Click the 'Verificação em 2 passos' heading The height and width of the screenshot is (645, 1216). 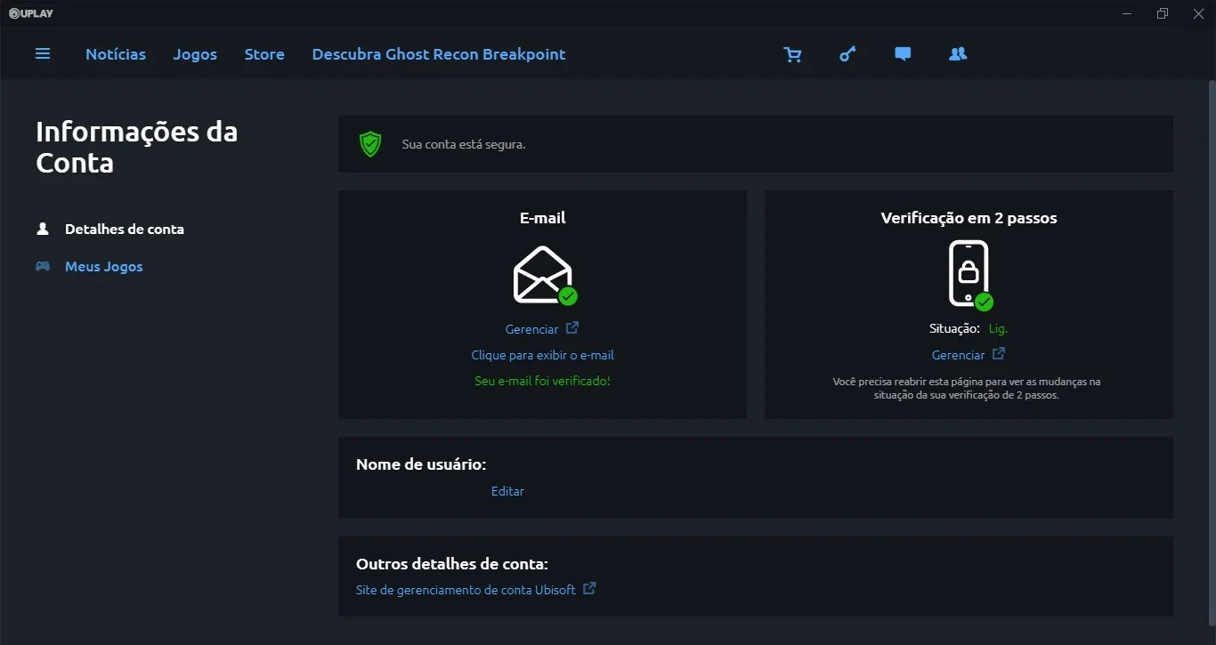coord(969,218)
